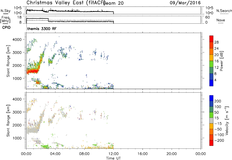
Task: Click the blue bottom of power colorbar
Action: click(211, 83)
